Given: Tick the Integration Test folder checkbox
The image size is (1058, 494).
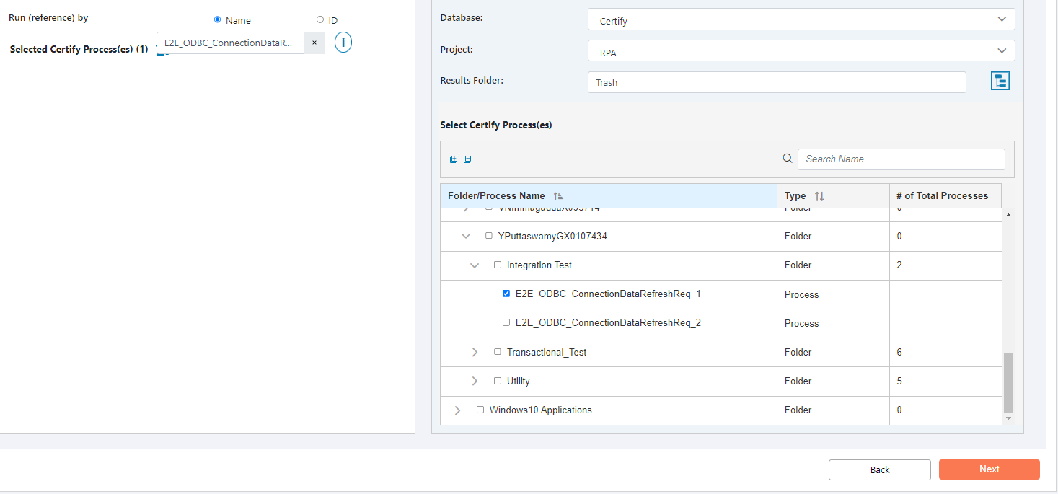Looking at the screenshot, I should pyautogui.click(x=498, y=265).
